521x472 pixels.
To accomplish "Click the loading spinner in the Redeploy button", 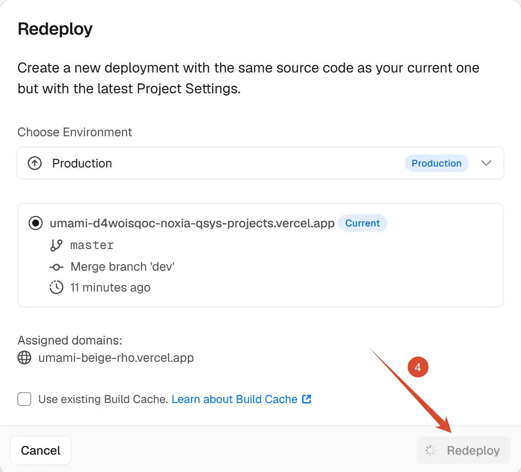I will (430, 450).
